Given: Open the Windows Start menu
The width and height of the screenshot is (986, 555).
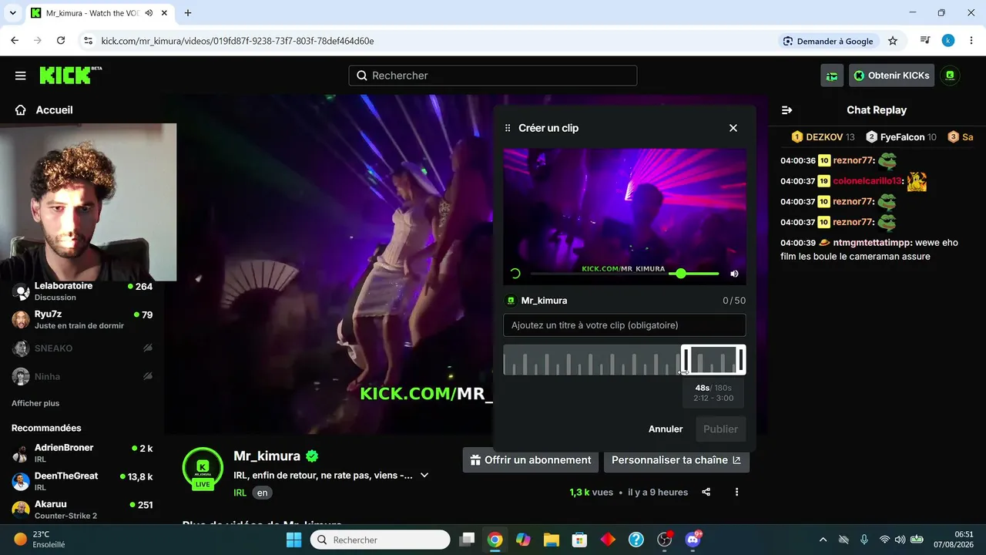Looking at the screenshot, I should [x=294, y=540].
